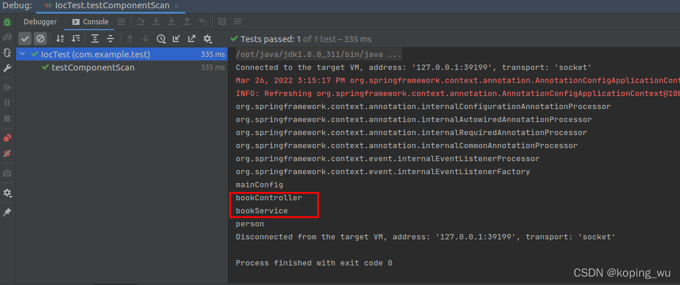
Task: Toggle Show Passed tests checkmark
Action: coord(25,39)
